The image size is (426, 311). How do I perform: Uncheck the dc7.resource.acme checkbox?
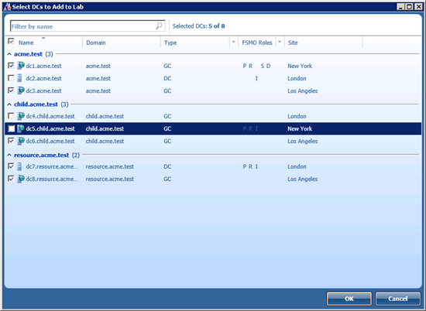coord(11,166)
